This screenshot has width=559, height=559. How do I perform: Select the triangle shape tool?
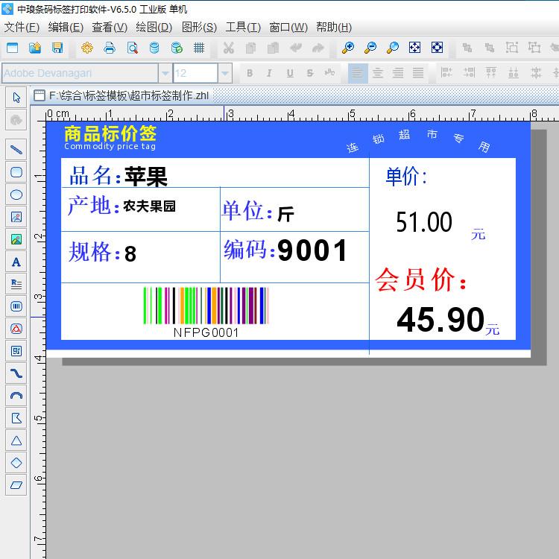tap(16, 440)
